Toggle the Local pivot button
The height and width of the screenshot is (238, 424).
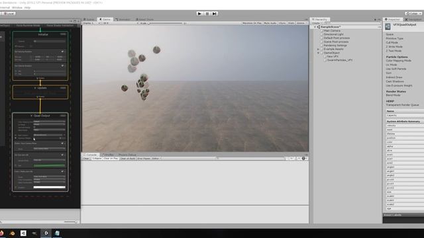(8, 13)
